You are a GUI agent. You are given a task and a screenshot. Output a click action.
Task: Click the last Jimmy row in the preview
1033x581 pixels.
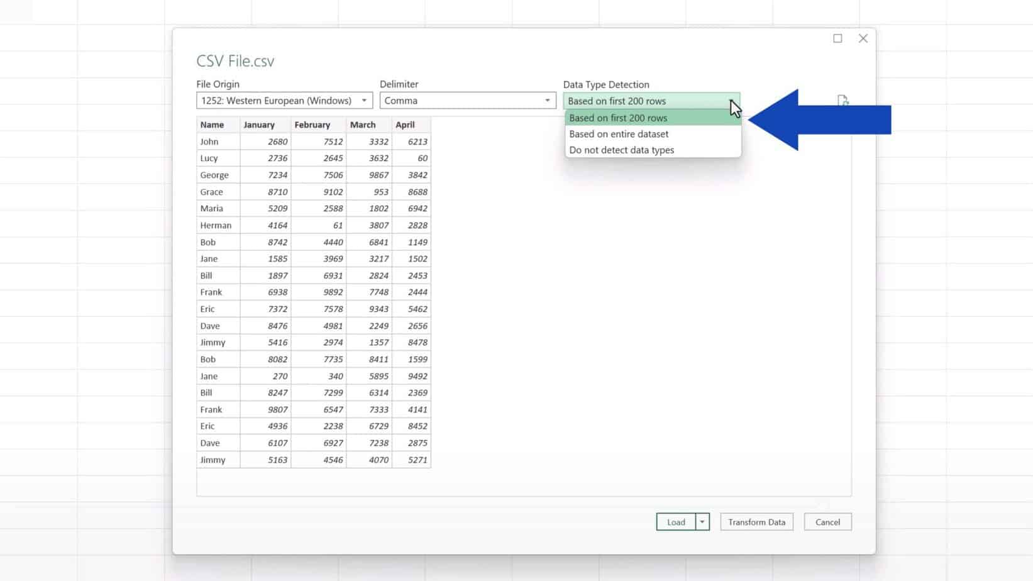tap(213, 460)
